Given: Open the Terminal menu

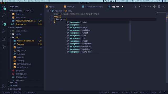Looking at the screenshot, I should tap(38, 1).
